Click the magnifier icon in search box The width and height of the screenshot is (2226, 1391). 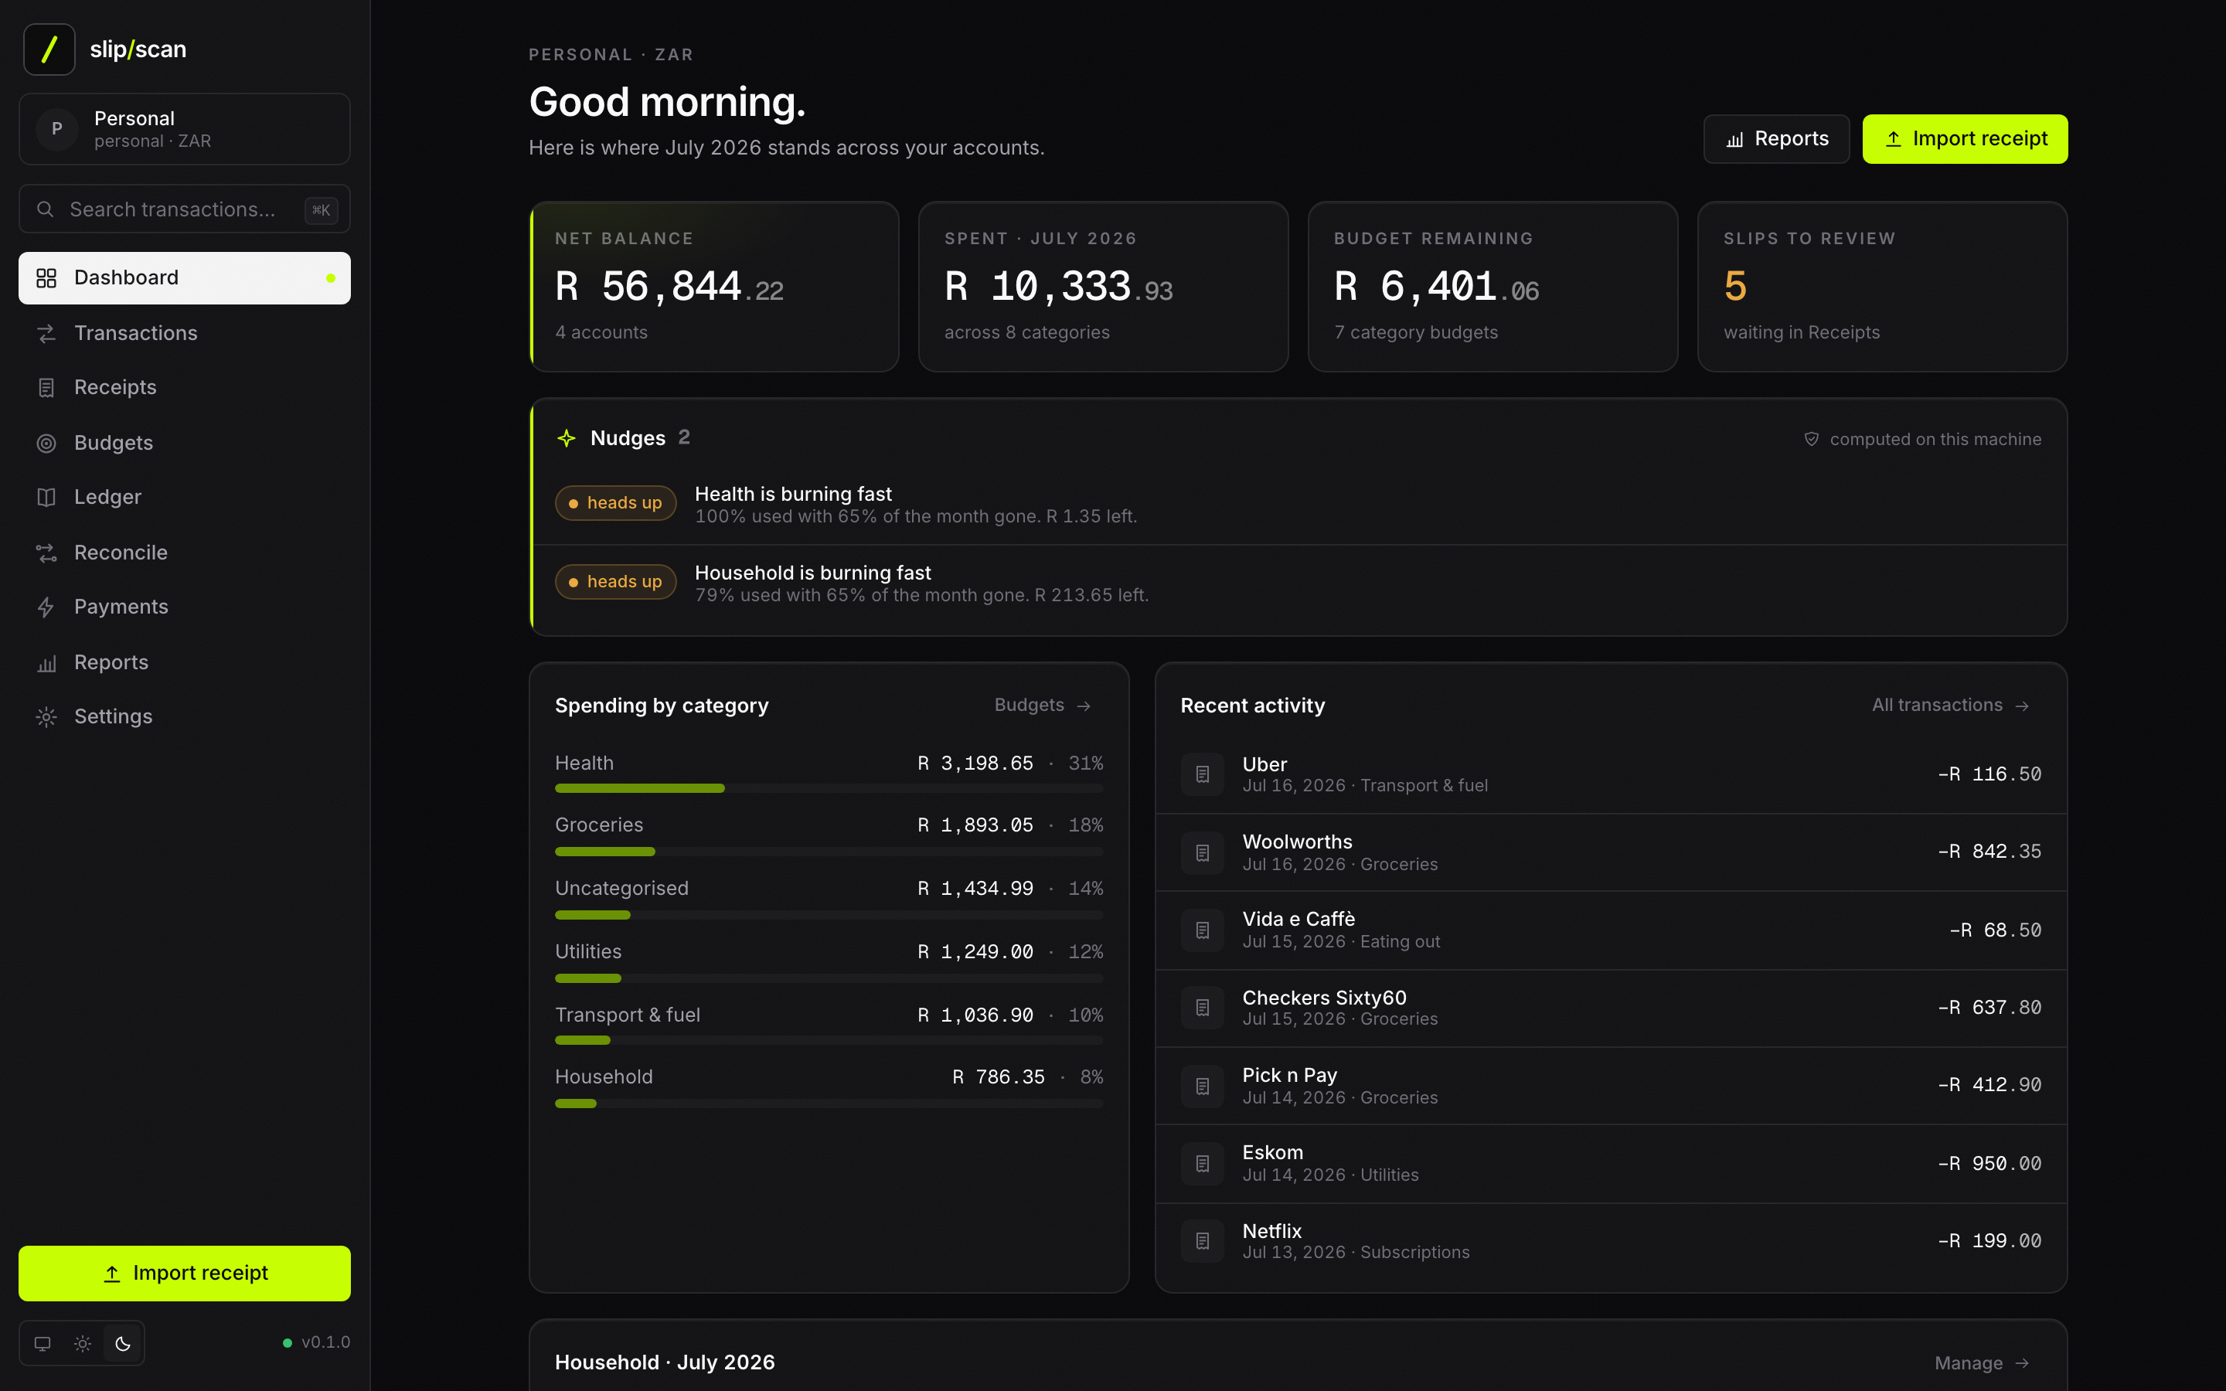(44, 209)
